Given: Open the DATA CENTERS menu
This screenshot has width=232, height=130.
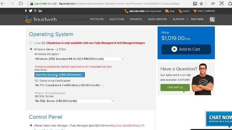Looking at the screenshot, I should click(157, 19).
